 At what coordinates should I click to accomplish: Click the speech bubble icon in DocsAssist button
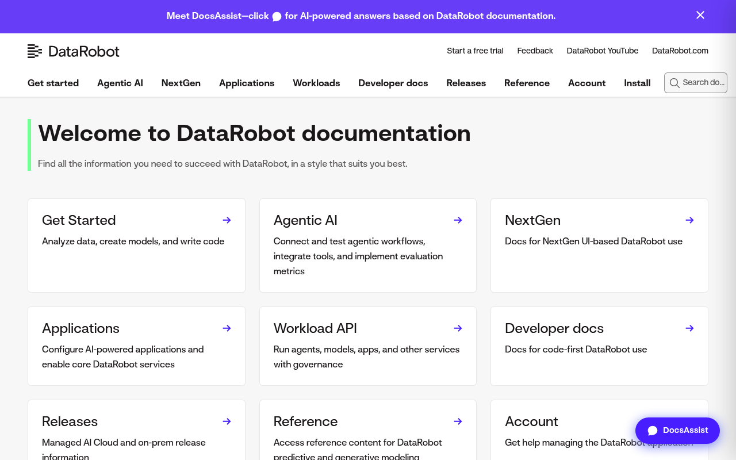click(x=653, y=431)
